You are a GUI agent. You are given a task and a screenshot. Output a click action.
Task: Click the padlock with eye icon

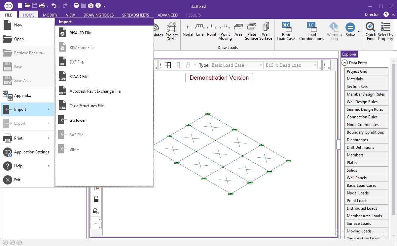96,211
